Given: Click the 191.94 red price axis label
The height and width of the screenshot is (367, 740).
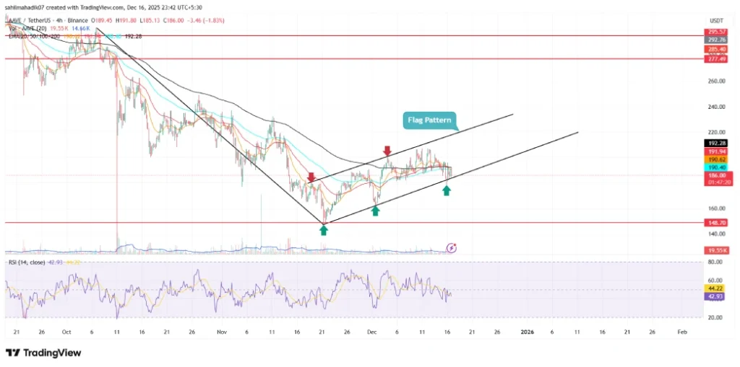Looking at the screenshot, I should point(715,151).
